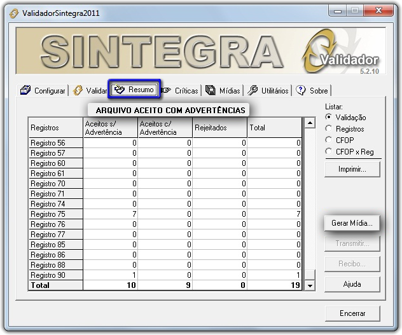Viewport: 402px width, 335px height.
Task: Select the Registro 75 row label
Action: point(55,214)
